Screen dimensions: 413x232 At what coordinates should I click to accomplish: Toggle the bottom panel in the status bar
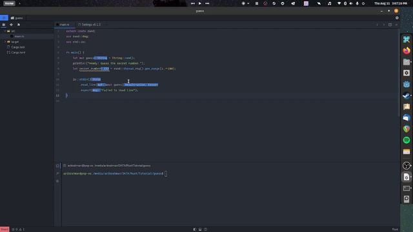pos(200,229)
